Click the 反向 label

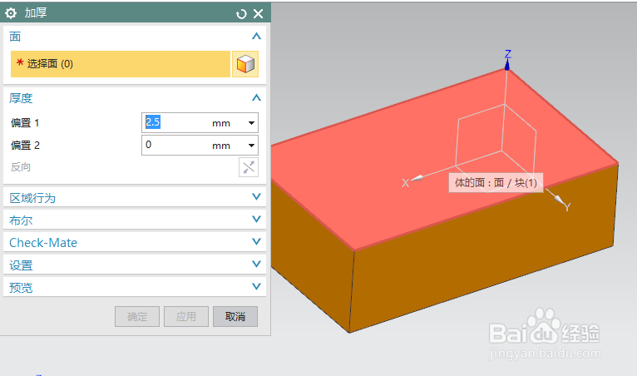[21, 167]
